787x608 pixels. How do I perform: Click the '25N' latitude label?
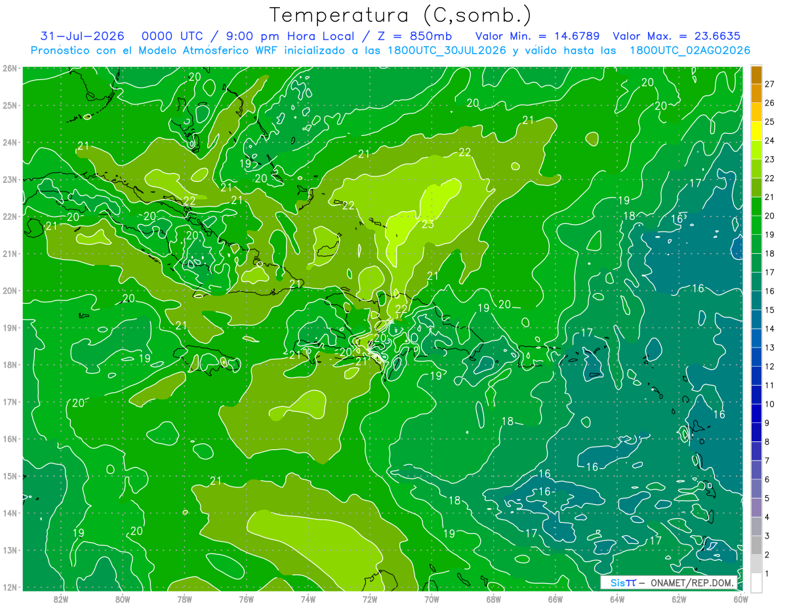click(9, 105)
